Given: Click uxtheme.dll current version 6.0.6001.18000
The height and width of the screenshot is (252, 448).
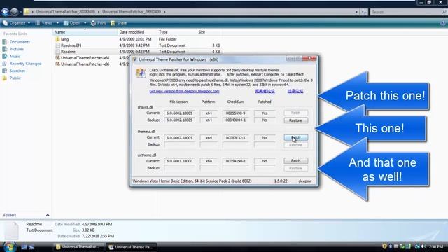Looking at the screenshot, I should (179, 161).
